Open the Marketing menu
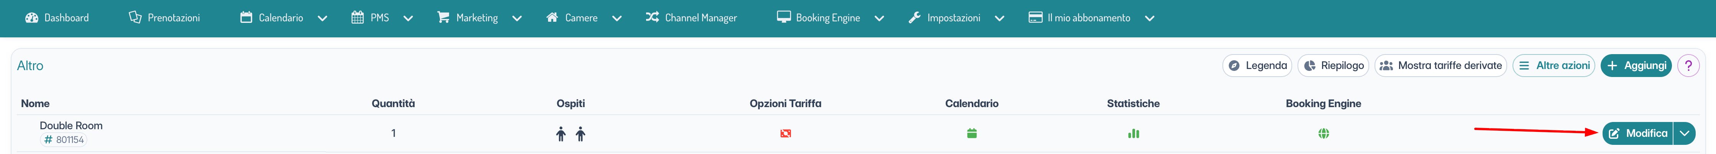Screen dimensions: 1716x154 click(478, 18)
